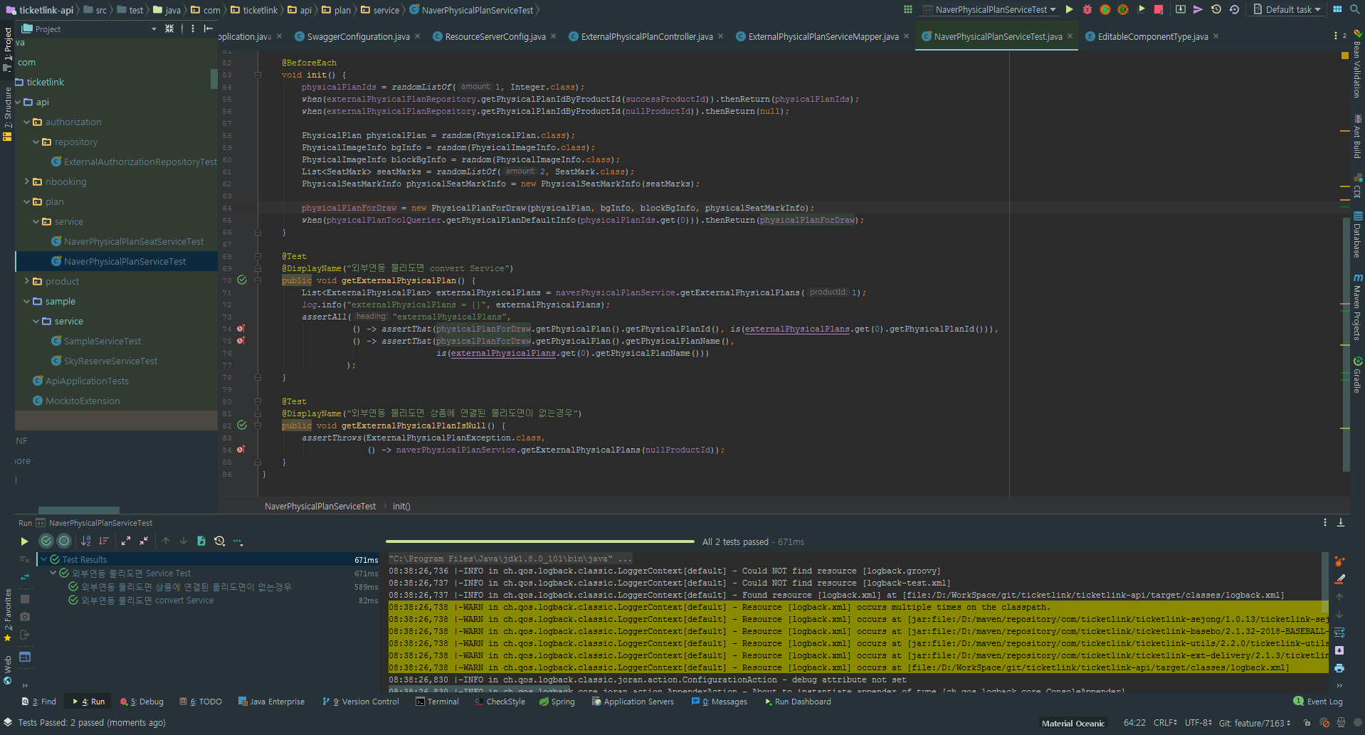Open Search Everywhere with the magnifier icon
Screen dimensions: 1365x735
coord(1355,9)
